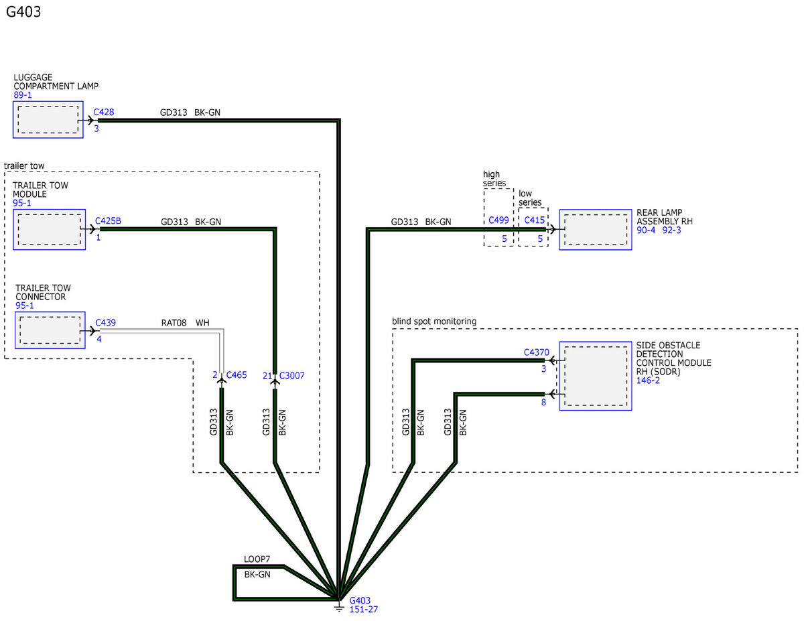Select the Rear Lamp Assembly RH component box
The height and width of the screenshot is (621, 804).
point(596,229)
